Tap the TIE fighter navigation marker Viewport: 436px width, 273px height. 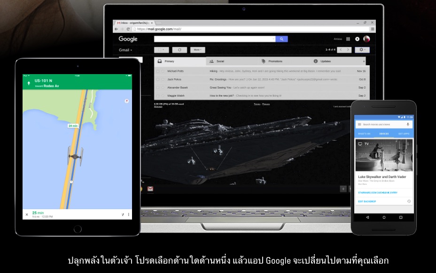tap(75, 153)
